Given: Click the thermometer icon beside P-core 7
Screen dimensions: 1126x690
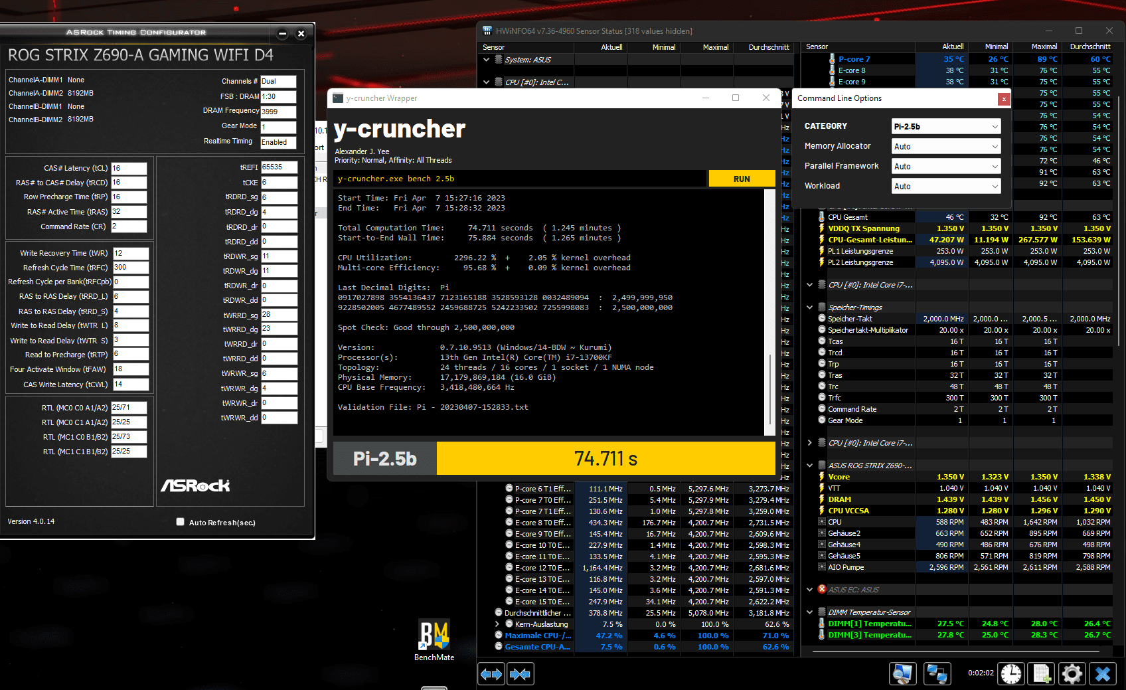Looking at the screenshot, I should point(832,59).
